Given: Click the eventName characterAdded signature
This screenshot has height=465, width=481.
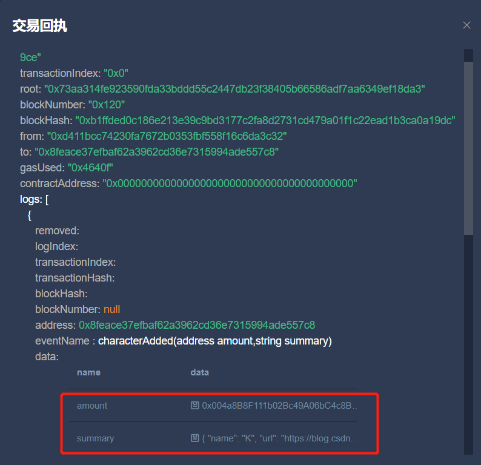Looking at the screenshot, I should click(x=215, y=341).
